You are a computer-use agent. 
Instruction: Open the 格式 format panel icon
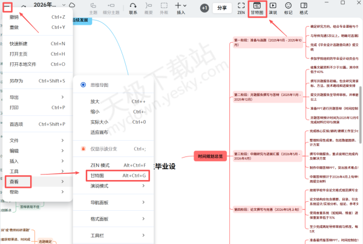304,8
